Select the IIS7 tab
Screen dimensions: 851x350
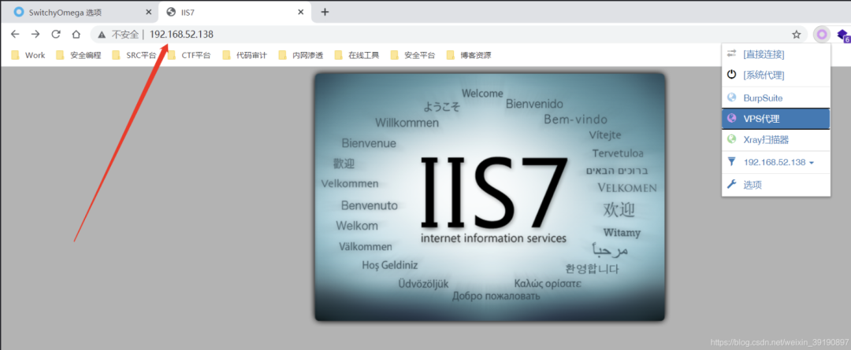236,12
